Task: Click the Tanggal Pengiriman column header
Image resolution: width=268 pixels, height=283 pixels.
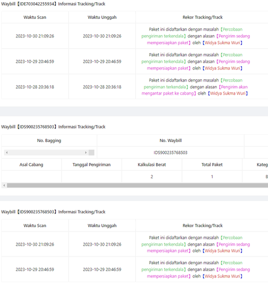Action: coord(92,165)
